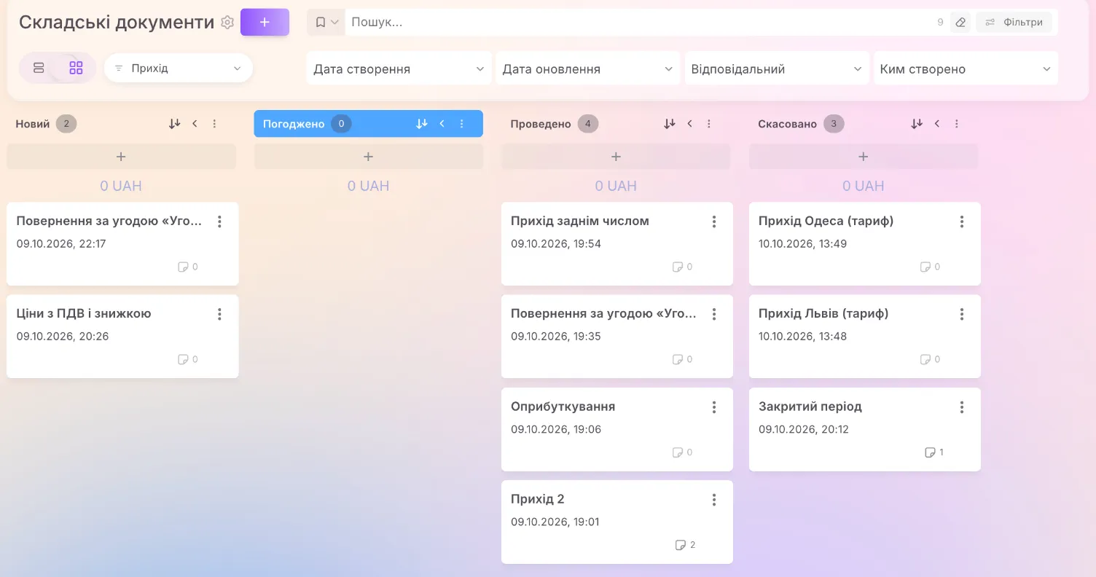Add a card to the Скасовано column
The image size is (1096, 577).
coord(863,157)
